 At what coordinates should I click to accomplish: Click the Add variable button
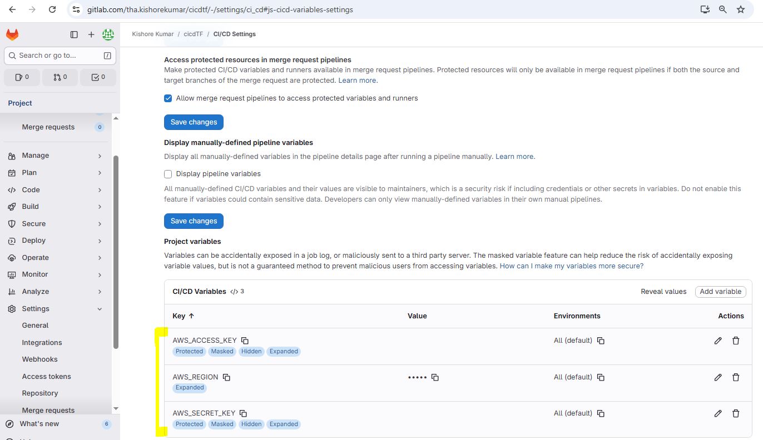tap(720, 292)
